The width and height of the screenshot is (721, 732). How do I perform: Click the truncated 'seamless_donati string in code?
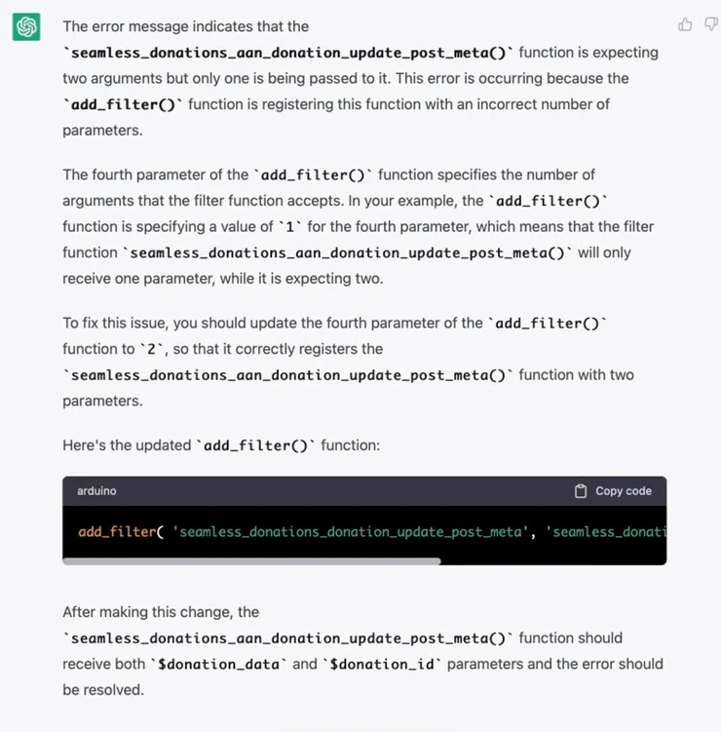[606, 532]
